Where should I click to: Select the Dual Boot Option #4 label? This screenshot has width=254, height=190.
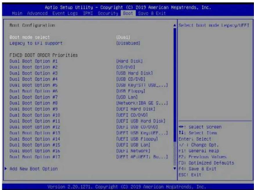(x=33, y=79)
